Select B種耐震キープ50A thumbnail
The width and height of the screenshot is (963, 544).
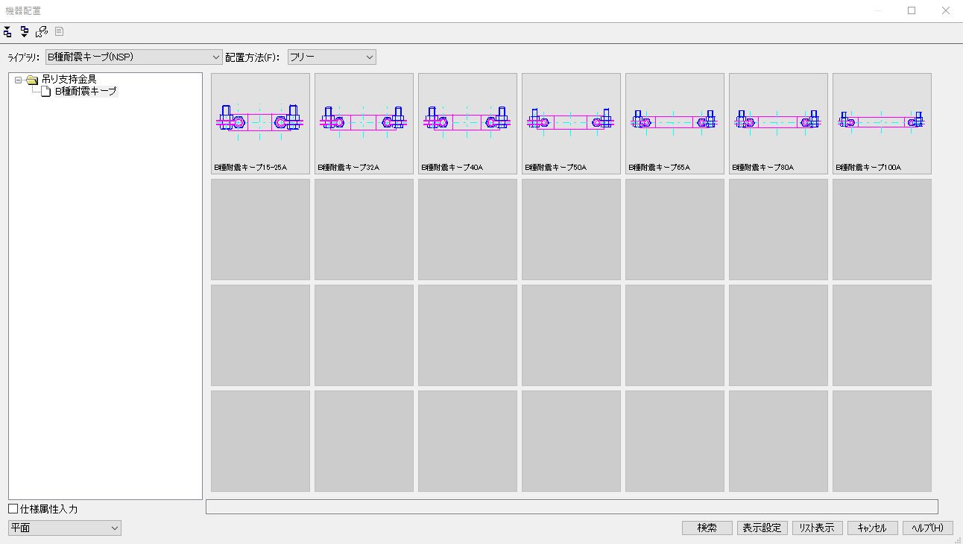pyautogui.click(x=571, y=124)
